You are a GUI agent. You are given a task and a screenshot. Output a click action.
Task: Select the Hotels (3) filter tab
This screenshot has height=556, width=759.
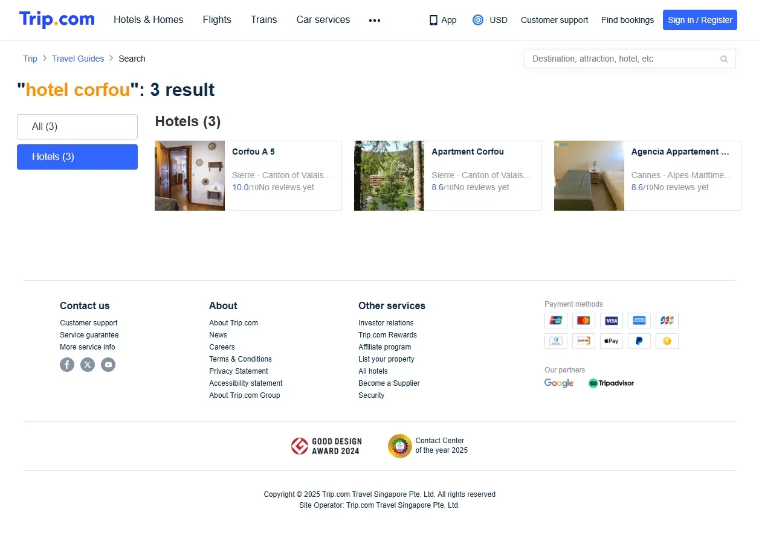pyautogui.click(x=77, y=157)
